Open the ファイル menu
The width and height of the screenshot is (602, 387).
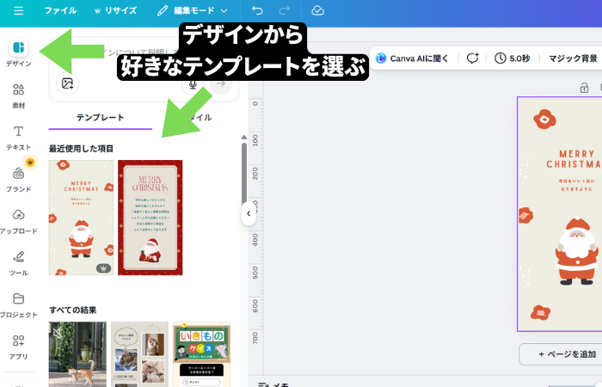coord(60,10)
